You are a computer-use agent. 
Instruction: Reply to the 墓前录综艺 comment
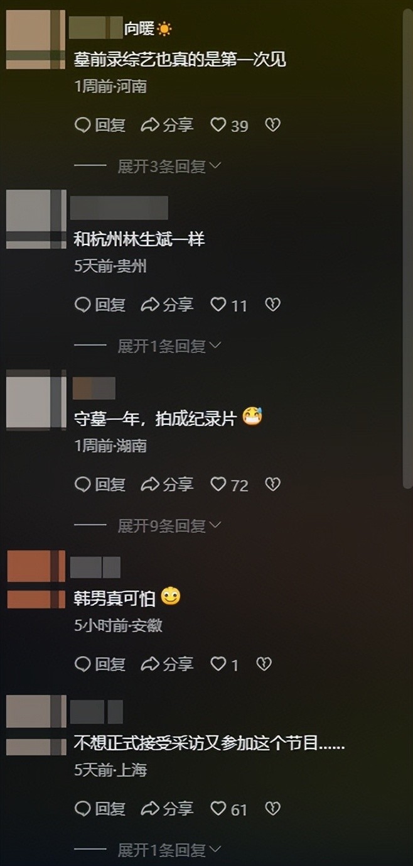100,125
